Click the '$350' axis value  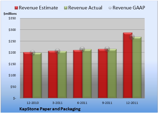(x=12, y=18)
